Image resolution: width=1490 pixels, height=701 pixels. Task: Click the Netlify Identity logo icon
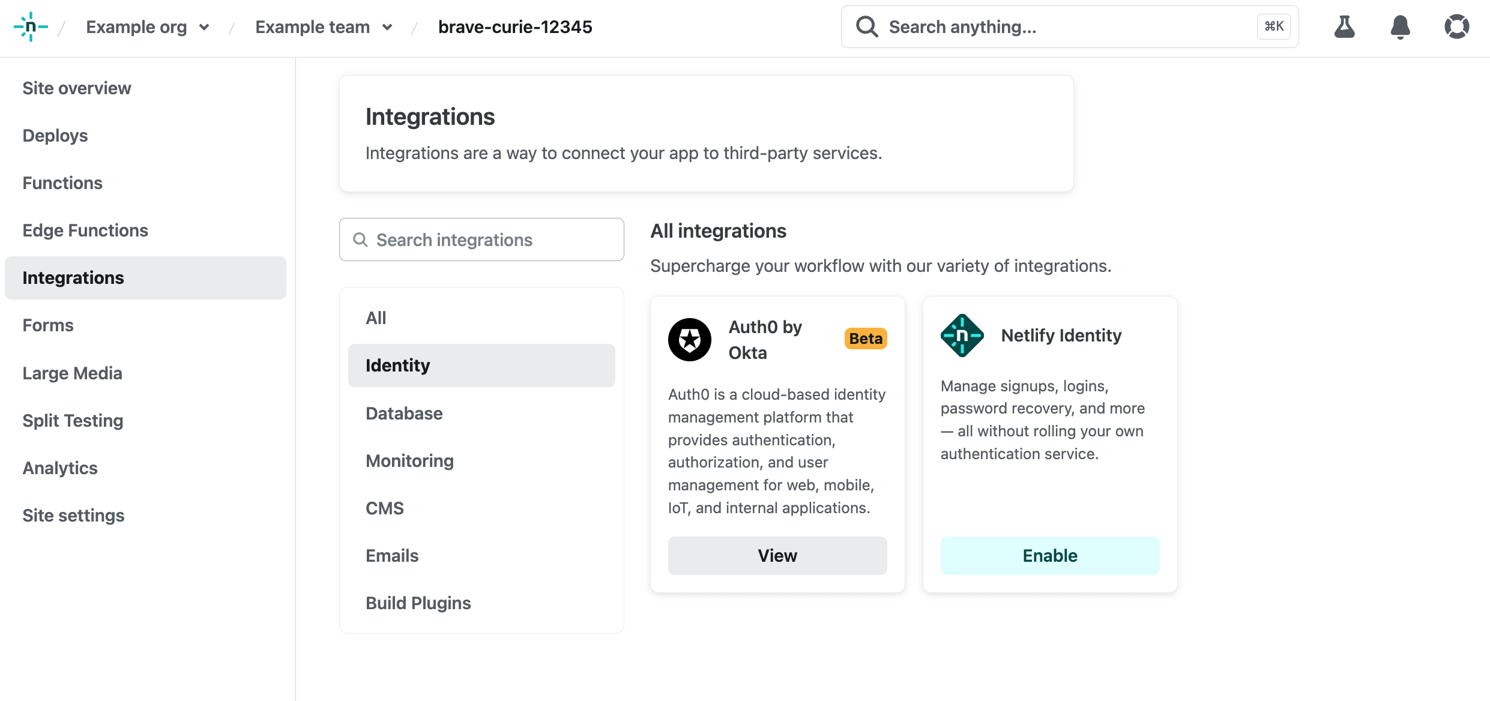962,335
